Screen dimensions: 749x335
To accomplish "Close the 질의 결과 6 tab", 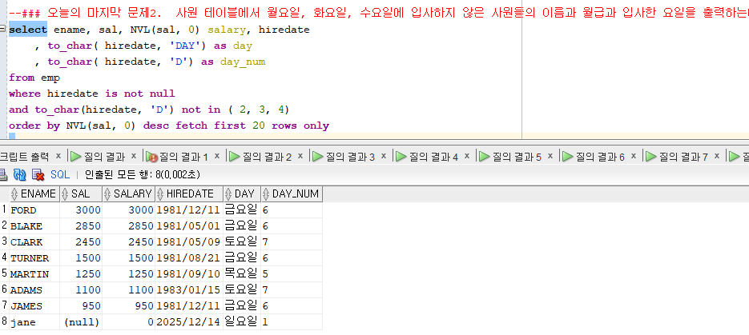I will [634, 155].
